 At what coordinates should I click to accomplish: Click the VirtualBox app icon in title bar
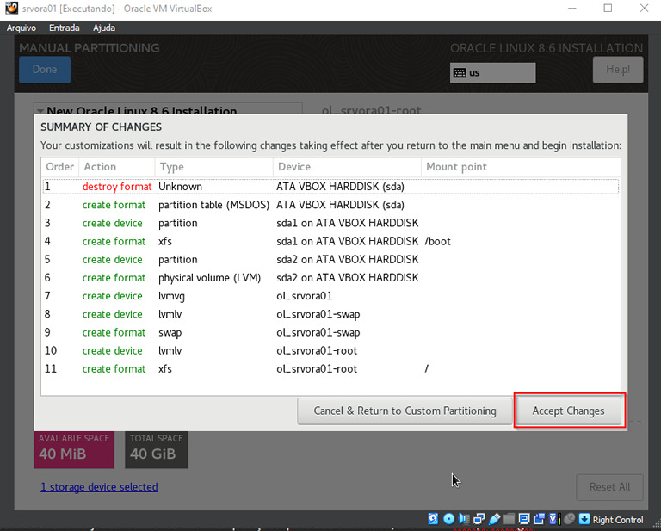pyautogui.click(x=11, y=8)
